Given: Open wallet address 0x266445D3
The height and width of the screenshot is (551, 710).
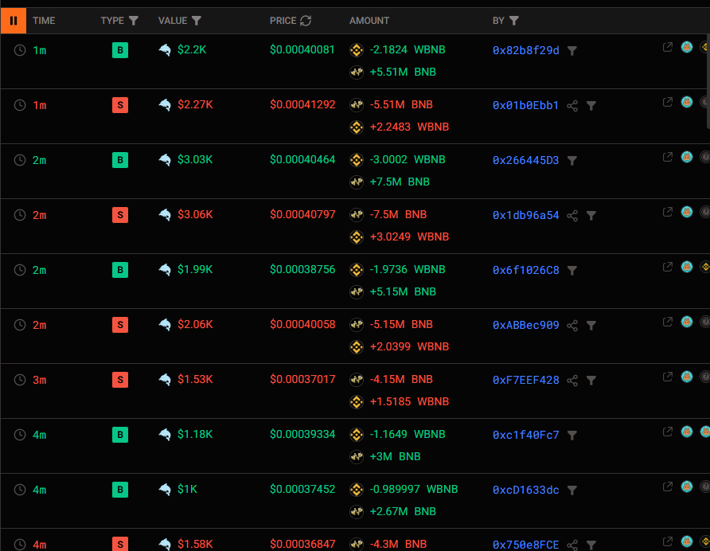Looking at the screenshot, I should [525, 160].
